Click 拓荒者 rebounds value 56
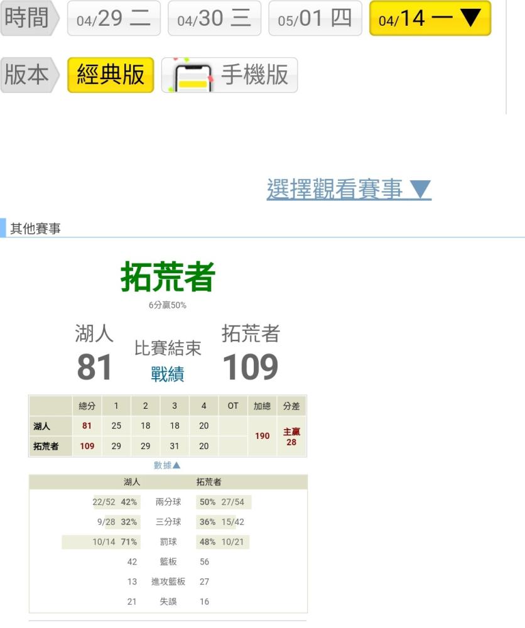The width and height of the screenshot is (525, 628). (x=204, y=561)
